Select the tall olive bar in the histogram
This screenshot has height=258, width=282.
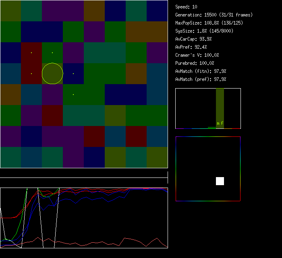coord(220,105)
